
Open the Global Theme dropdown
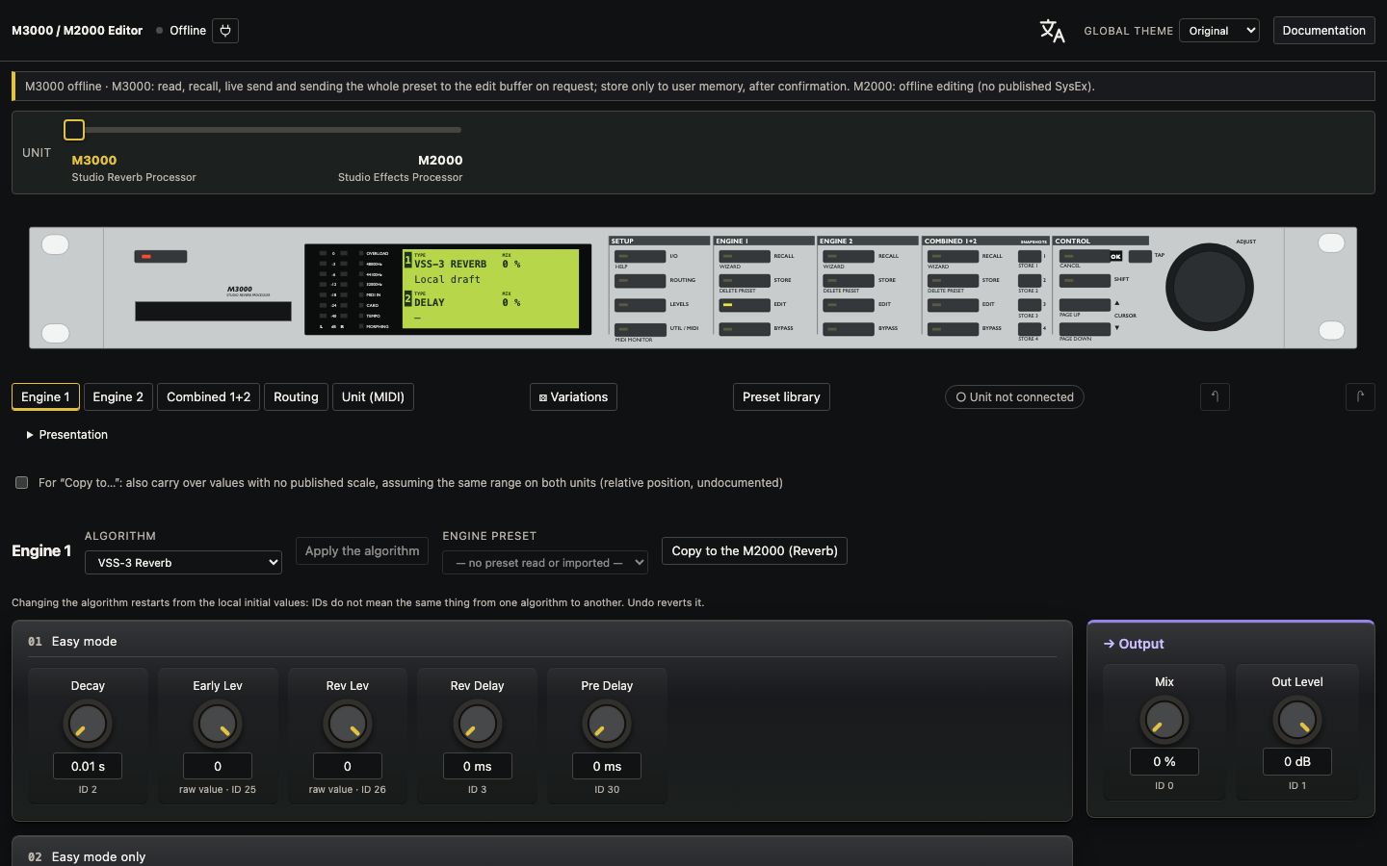click(x=1219, y=31)
